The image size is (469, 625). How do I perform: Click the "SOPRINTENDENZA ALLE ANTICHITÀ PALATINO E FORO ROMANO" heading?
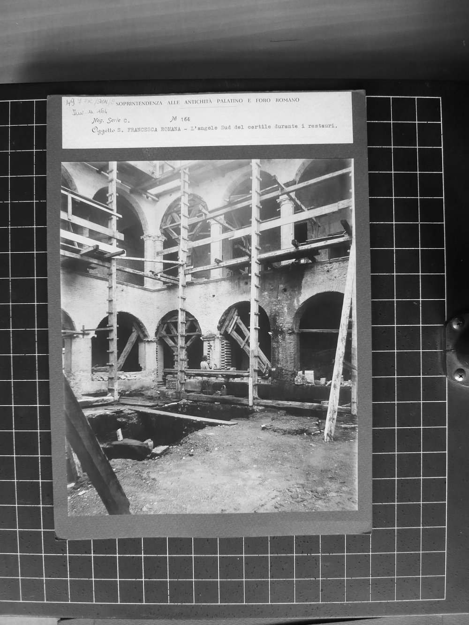pos(207,101)
